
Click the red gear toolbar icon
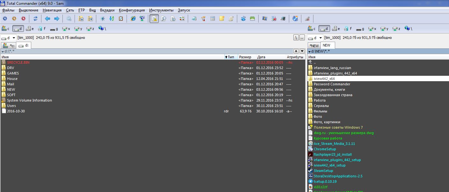[23, 19]
